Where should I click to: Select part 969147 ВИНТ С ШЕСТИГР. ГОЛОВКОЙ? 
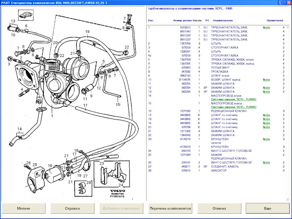(x=216, y=151)
